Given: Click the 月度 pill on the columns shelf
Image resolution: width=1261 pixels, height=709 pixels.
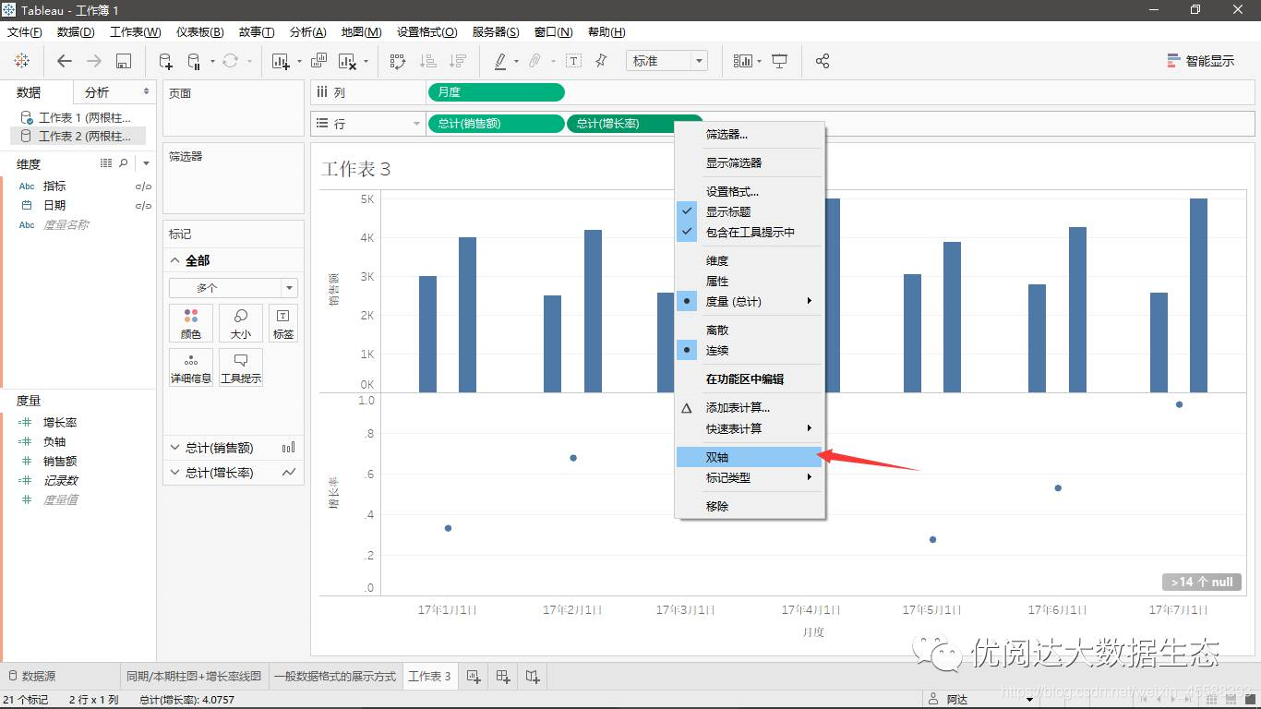Looking at the screenshot, I should click(496, 92).
